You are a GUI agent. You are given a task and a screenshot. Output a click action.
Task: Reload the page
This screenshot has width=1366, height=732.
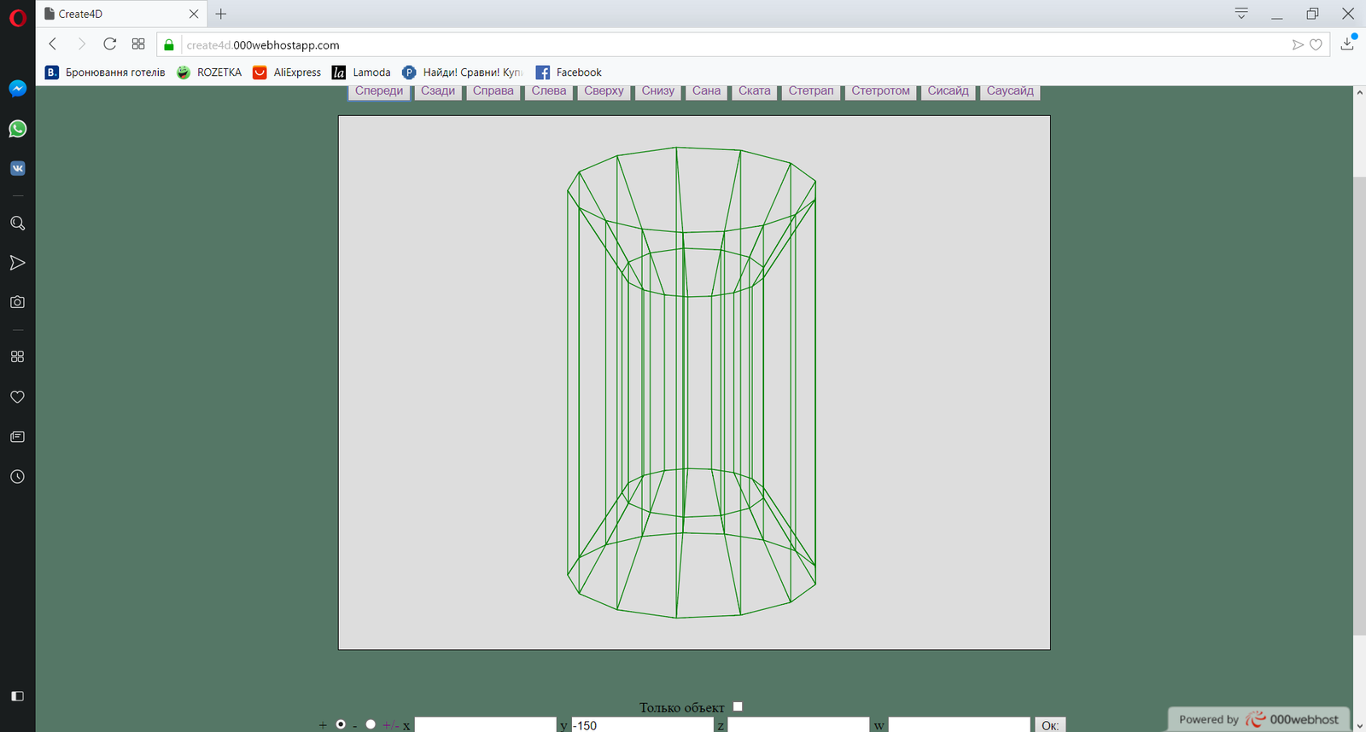(109, 44)
